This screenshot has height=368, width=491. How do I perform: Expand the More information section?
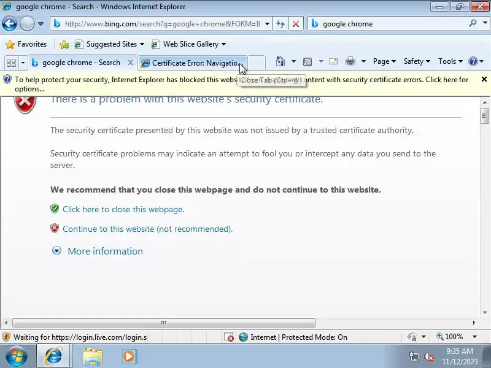98,251
